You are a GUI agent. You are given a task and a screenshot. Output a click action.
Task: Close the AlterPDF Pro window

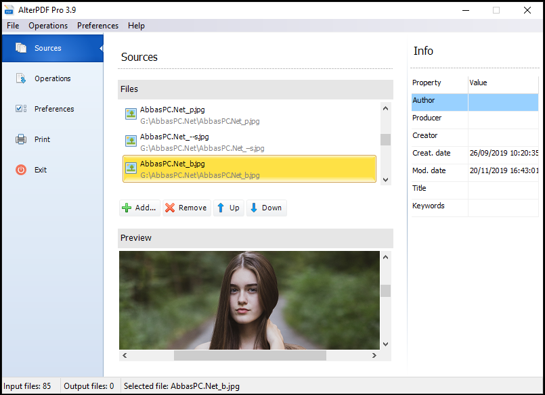pos(527,10)
